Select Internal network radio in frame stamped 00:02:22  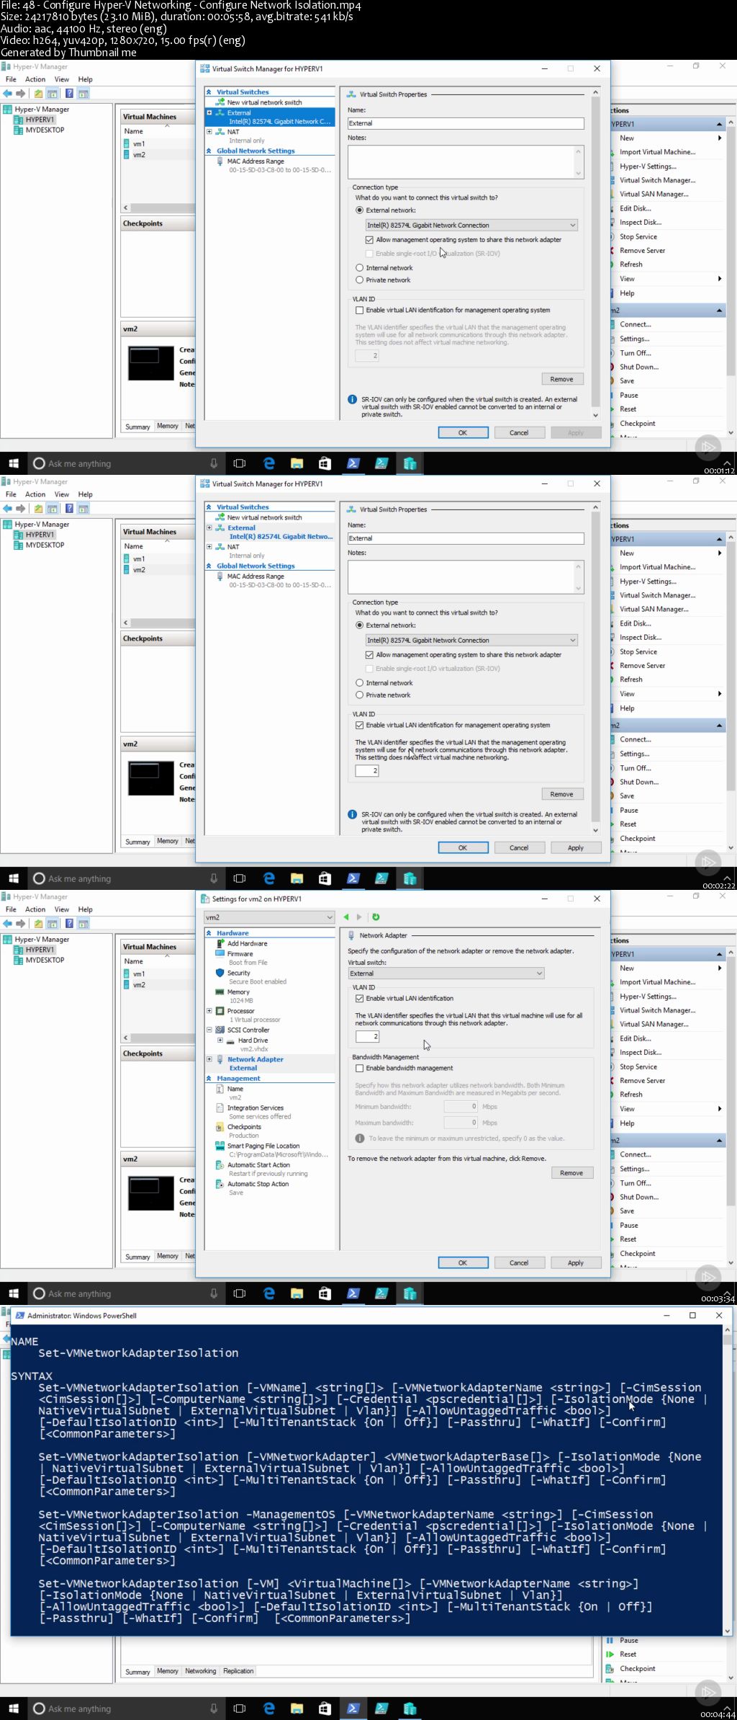click(x=359, y=683)
